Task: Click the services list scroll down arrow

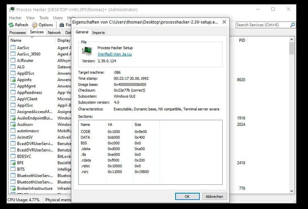Action: 291,191
